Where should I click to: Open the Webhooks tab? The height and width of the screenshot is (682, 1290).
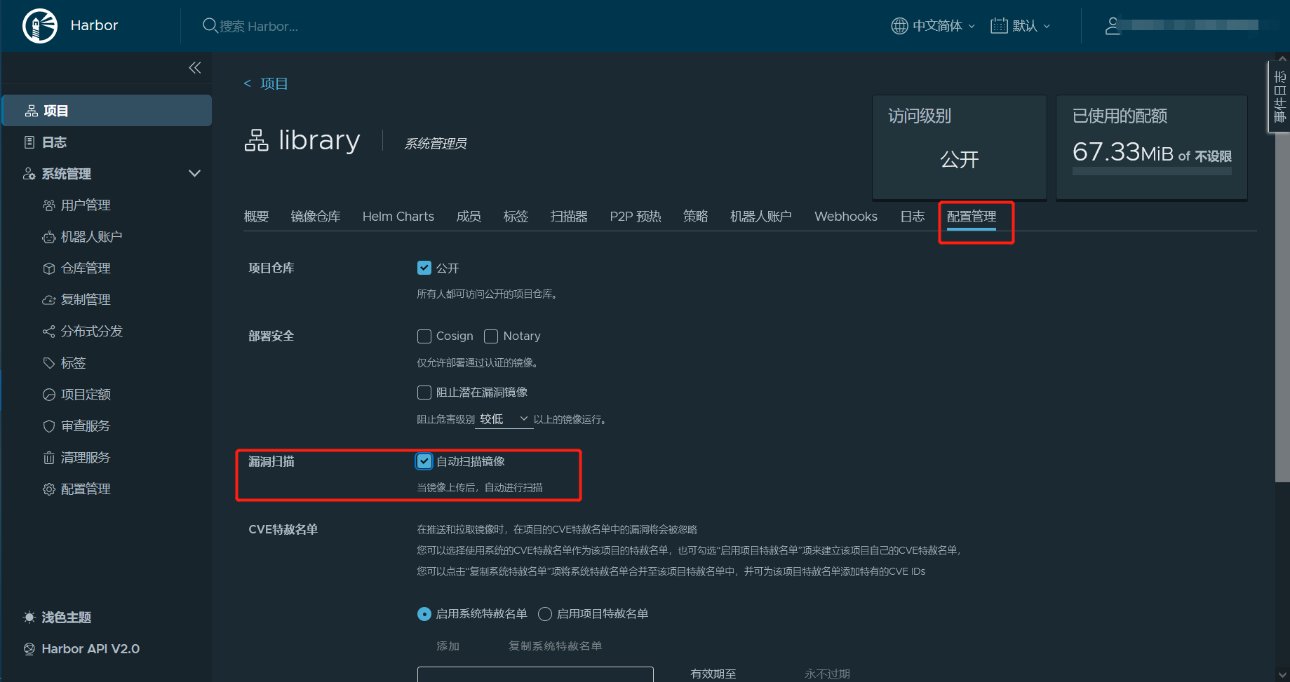click(846, 217)
